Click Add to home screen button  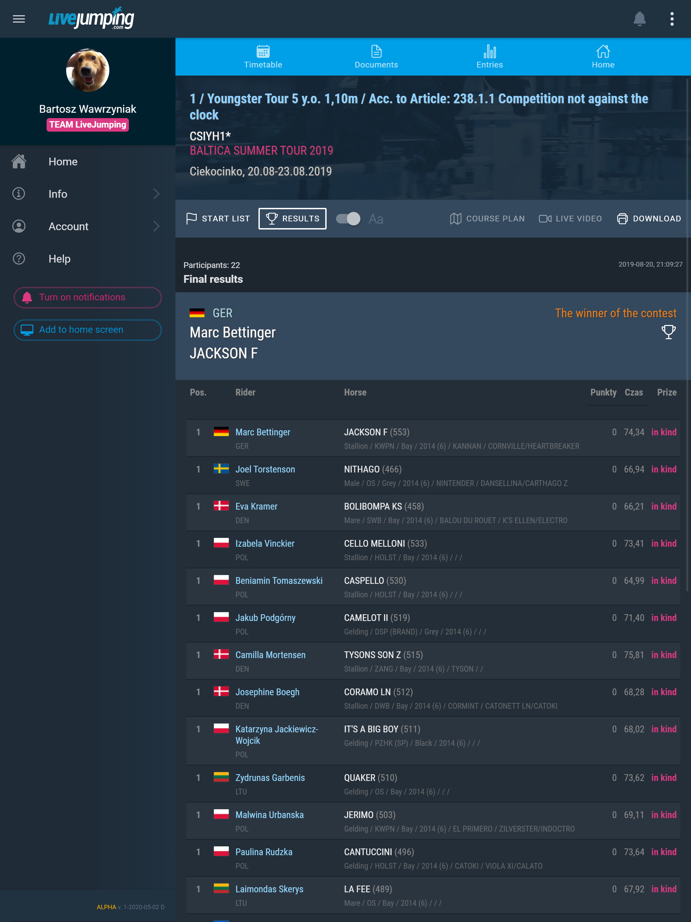87,330
